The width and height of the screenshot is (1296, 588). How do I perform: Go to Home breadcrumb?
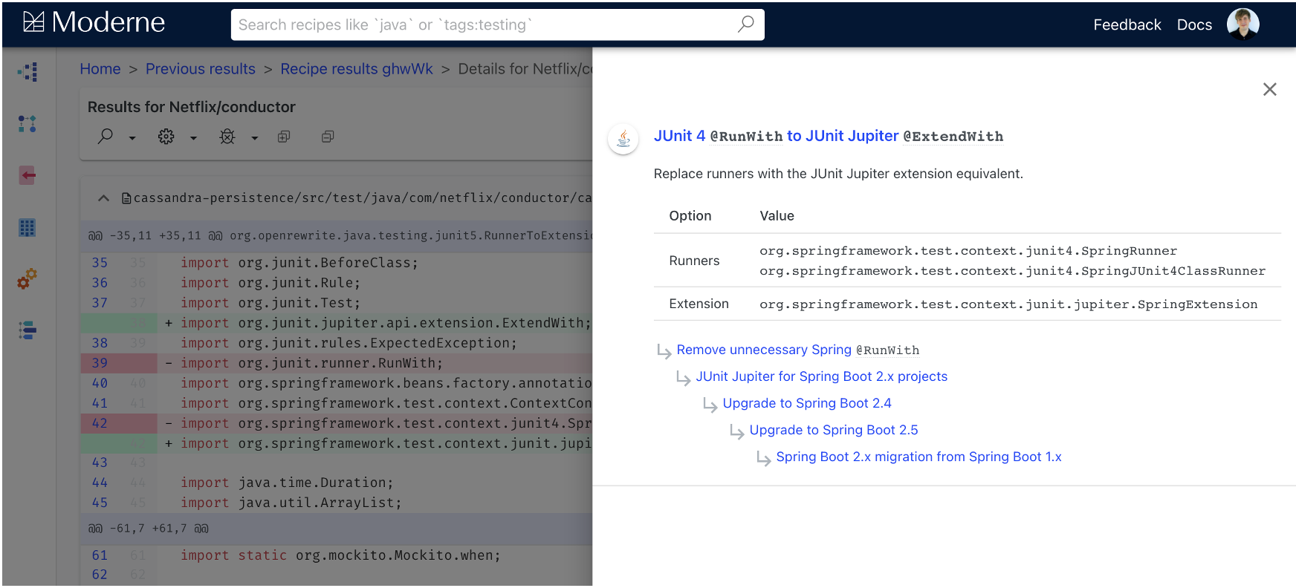point(100,69)
